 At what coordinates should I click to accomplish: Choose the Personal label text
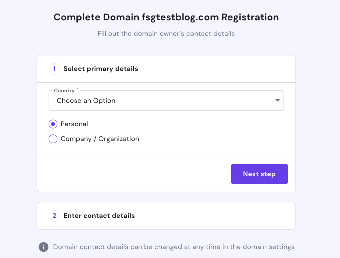tap(74, 124)
